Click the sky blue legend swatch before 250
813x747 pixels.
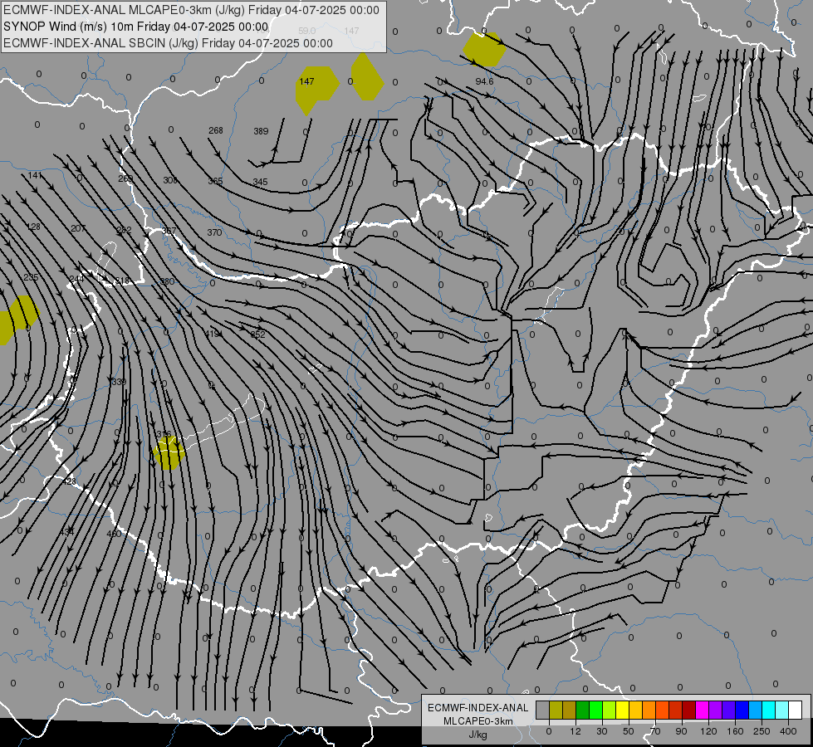(x=756, y=710)
